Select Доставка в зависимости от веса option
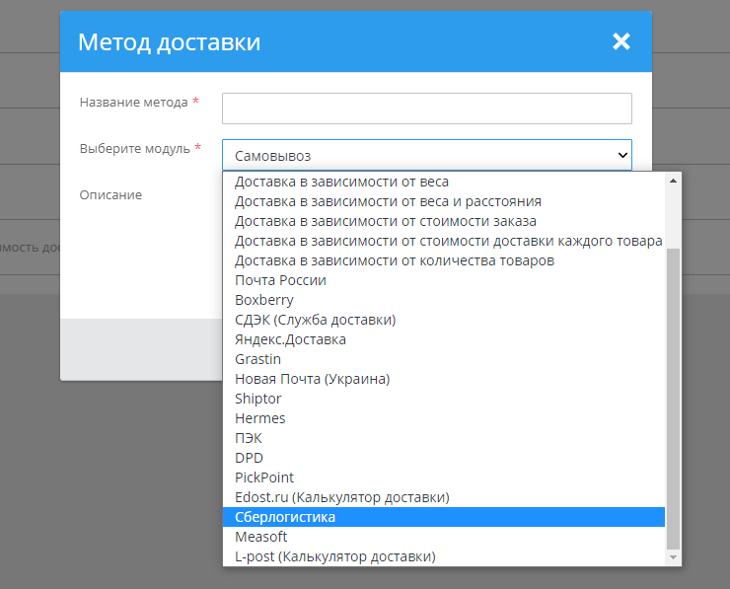Image resolution: width=730 pixels, height=589 pixels. click(x=341, y=182)
